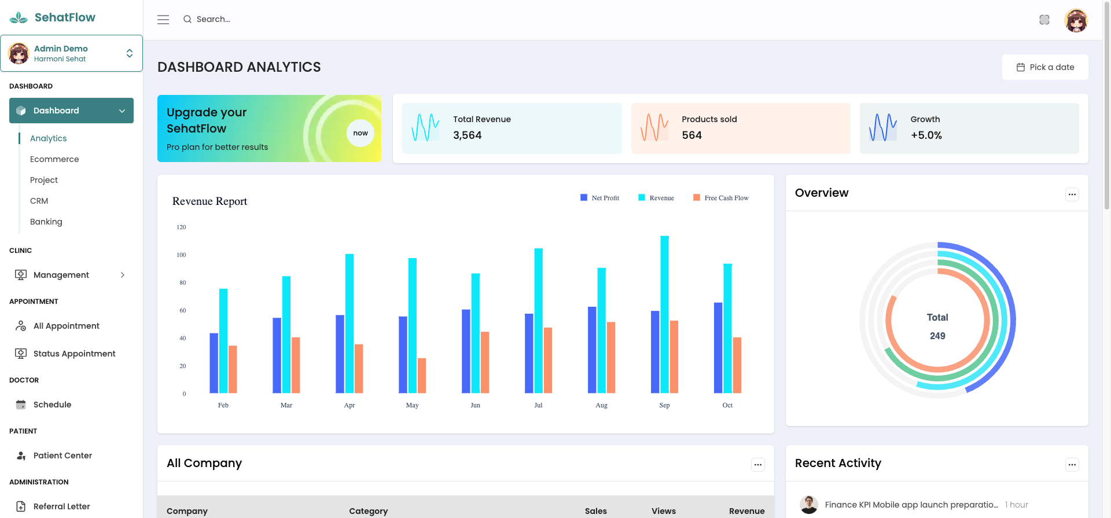The width and height of the screenshot is (1111, 518).
Task: Go to the Doctor Schedule page
Action: point(53,405)
